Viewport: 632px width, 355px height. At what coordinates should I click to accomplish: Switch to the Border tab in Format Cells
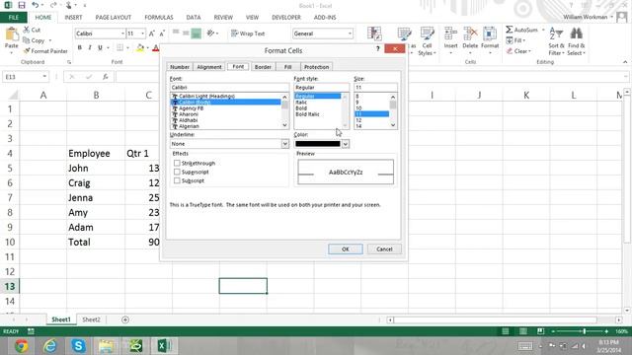tap(263, 67)
